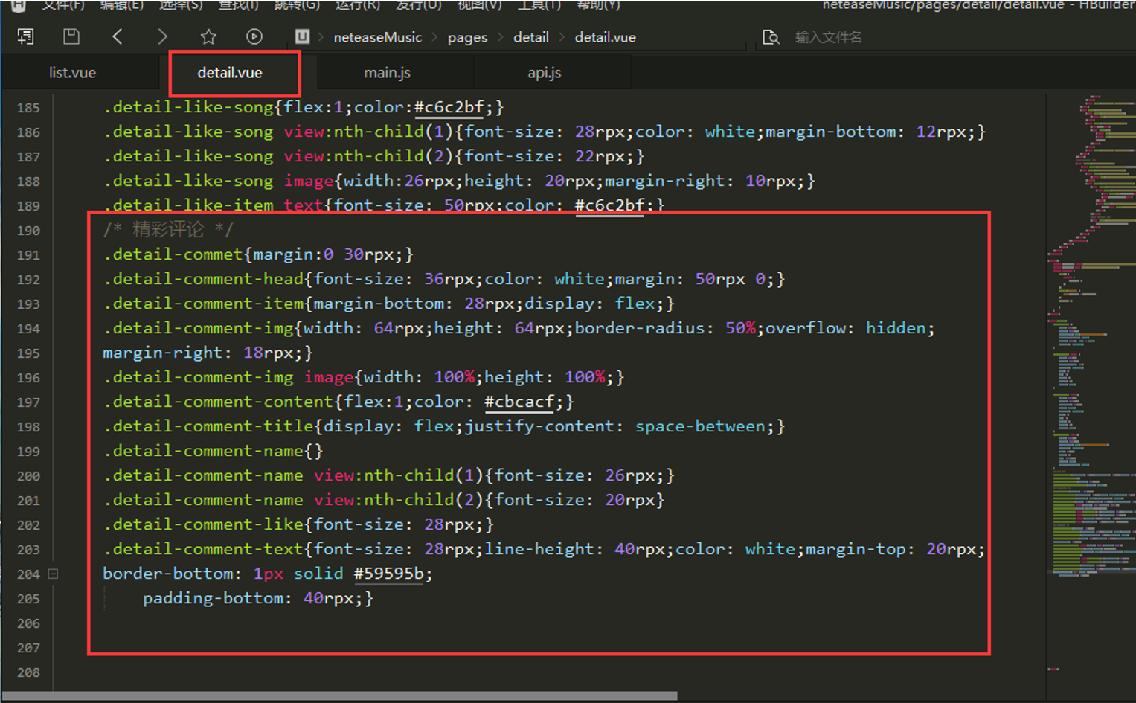Click the #c6c2bf color value on line 185
1136x703 pixels.
(449, 107)
